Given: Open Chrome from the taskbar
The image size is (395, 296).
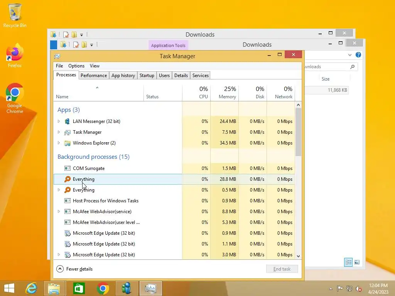Looking at the screenshot, I should point(103,288).
